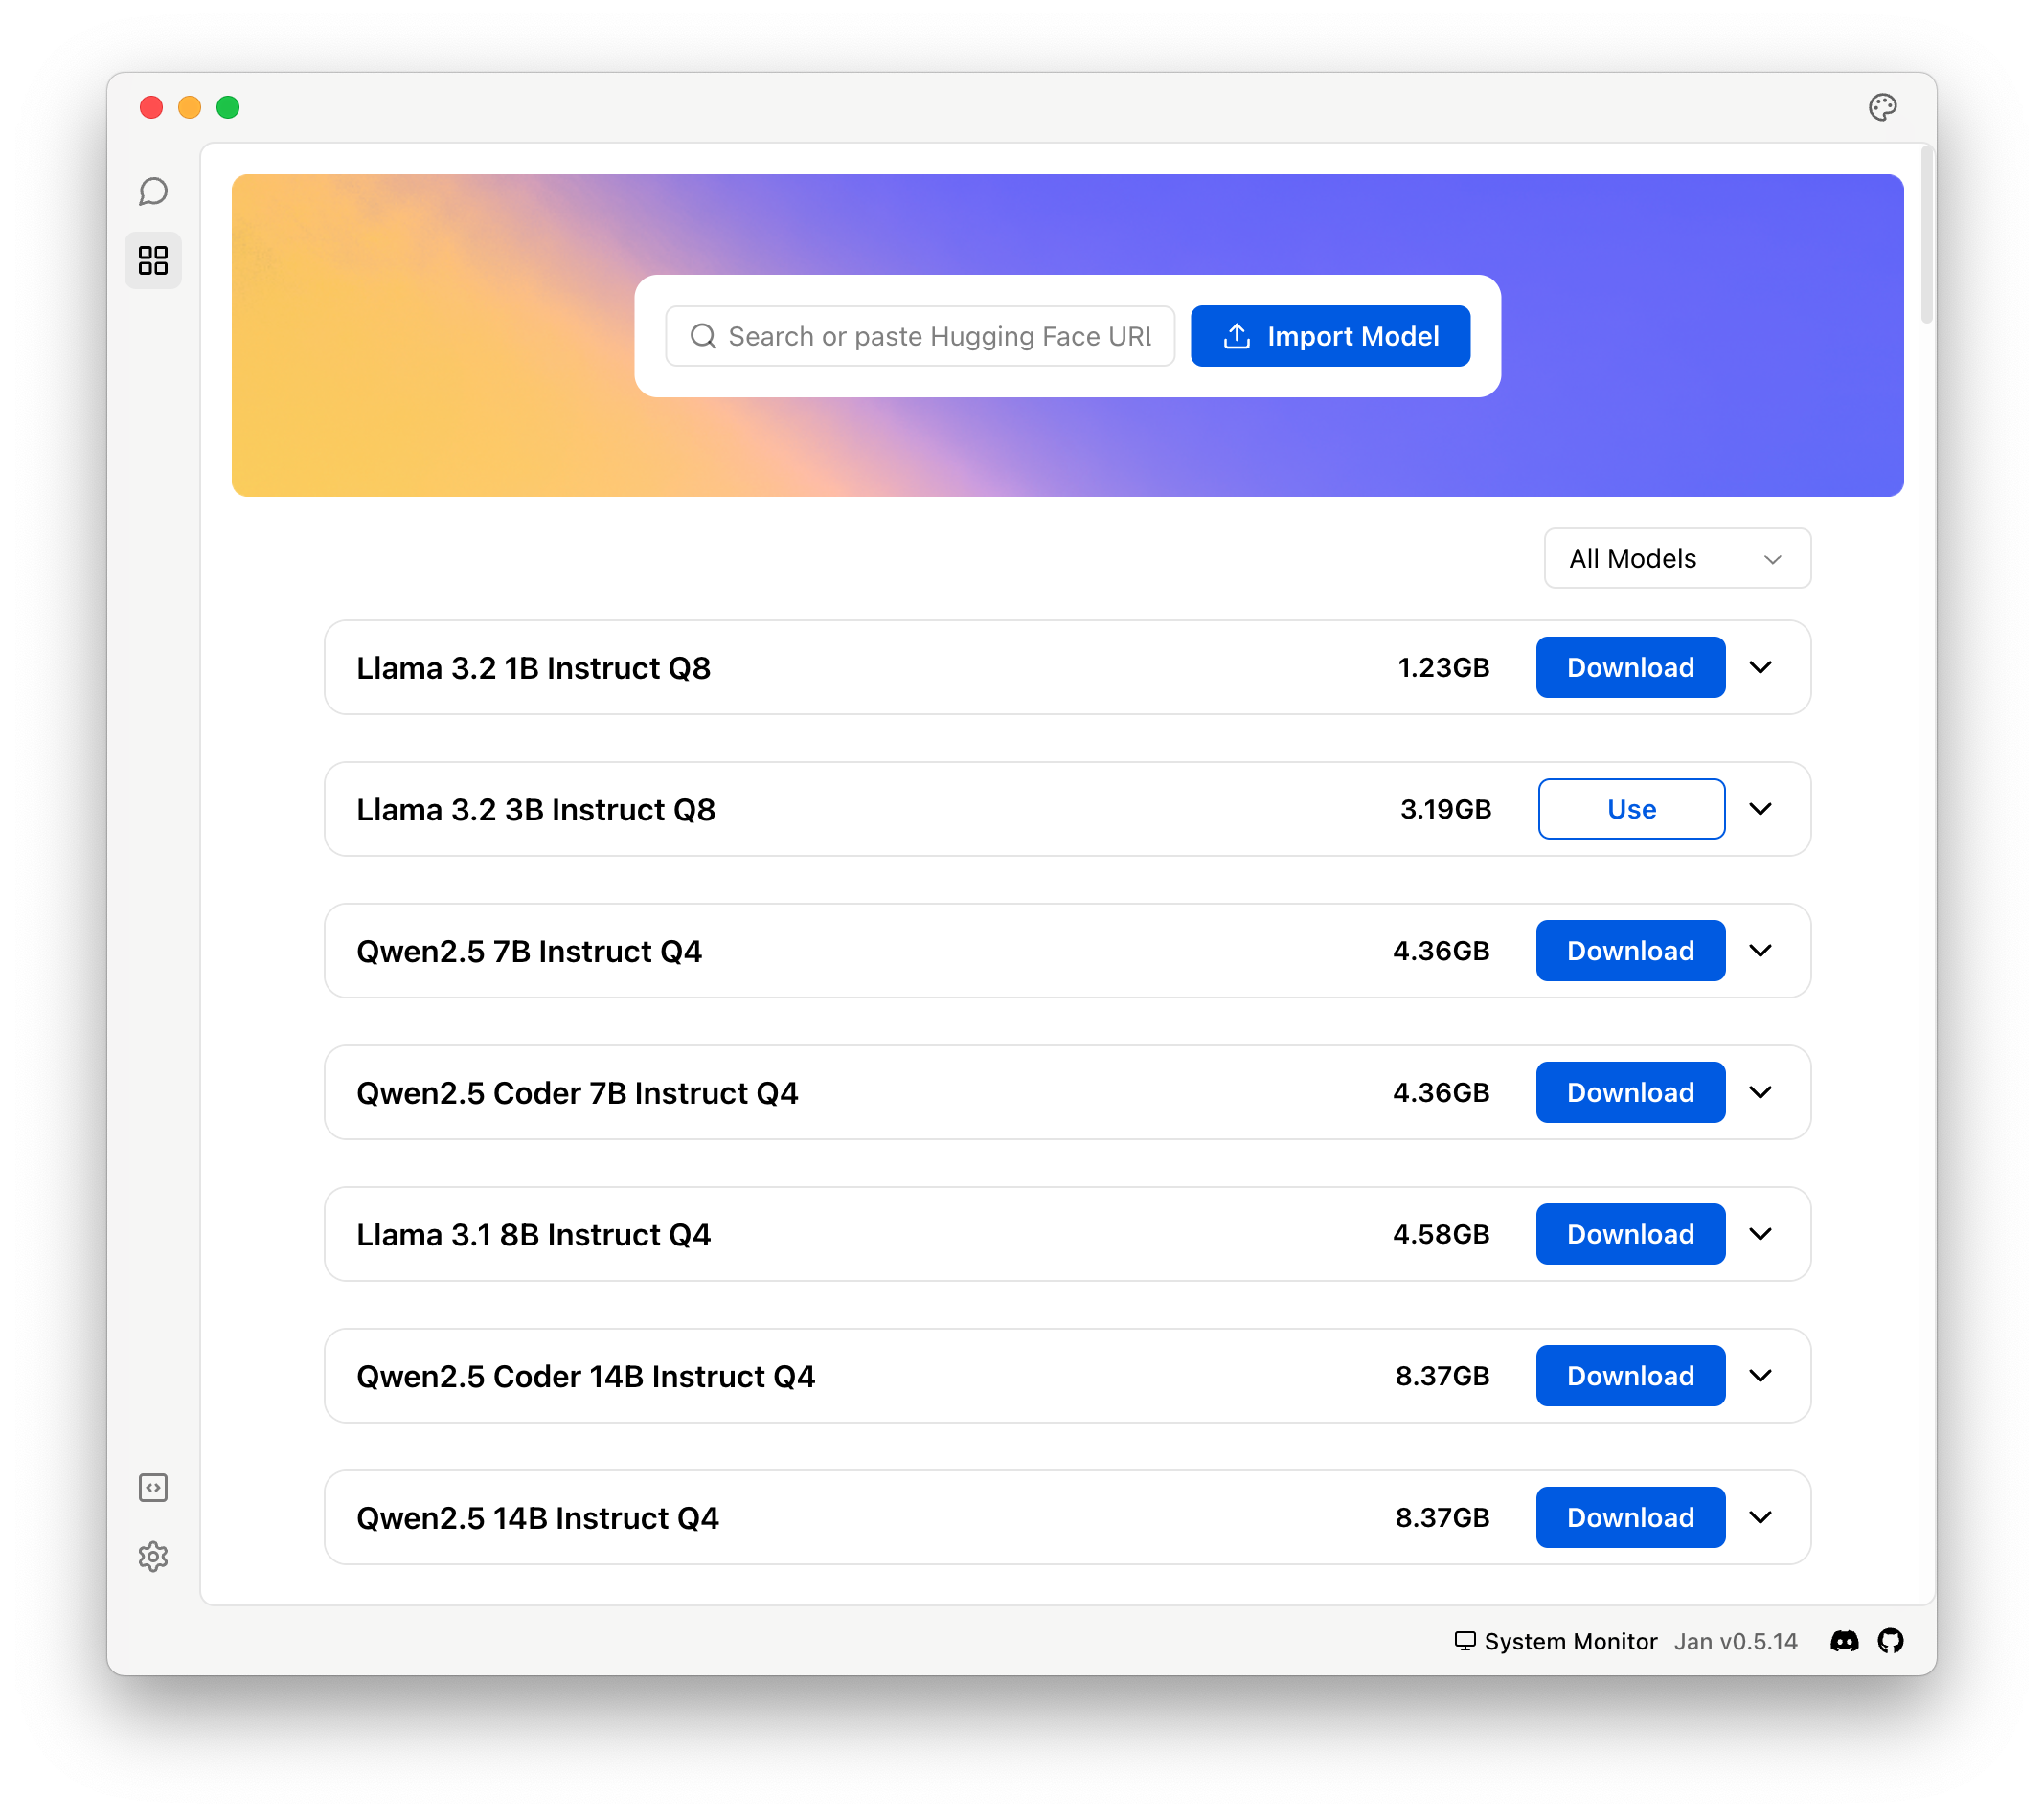Click the palette/theme icon in top right
The height and width of the screenshot is (1817, 2044).
coord(1882,107)
